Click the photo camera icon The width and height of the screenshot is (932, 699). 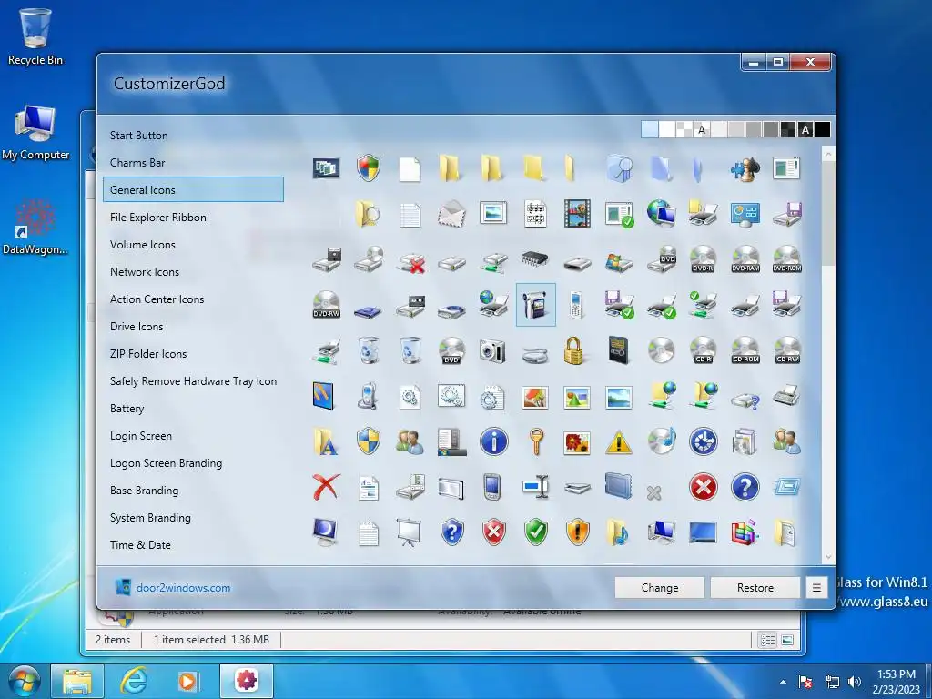[492, 350]
